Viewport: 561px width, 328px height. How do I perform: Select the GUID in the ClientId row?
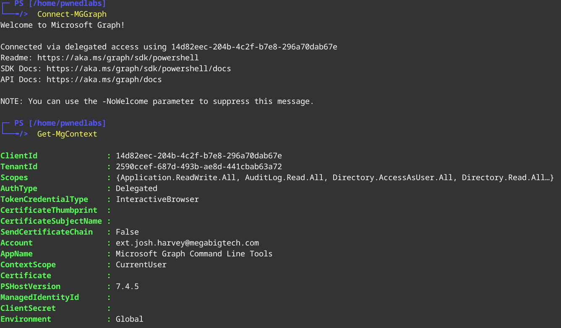pos(198,156)
